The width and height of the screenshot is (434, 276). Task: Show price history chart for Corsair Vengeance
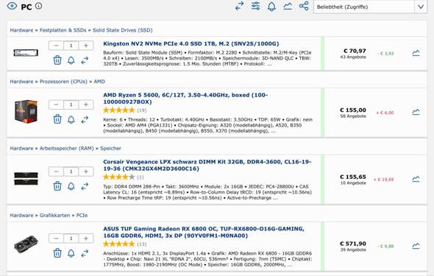(416, 179)
